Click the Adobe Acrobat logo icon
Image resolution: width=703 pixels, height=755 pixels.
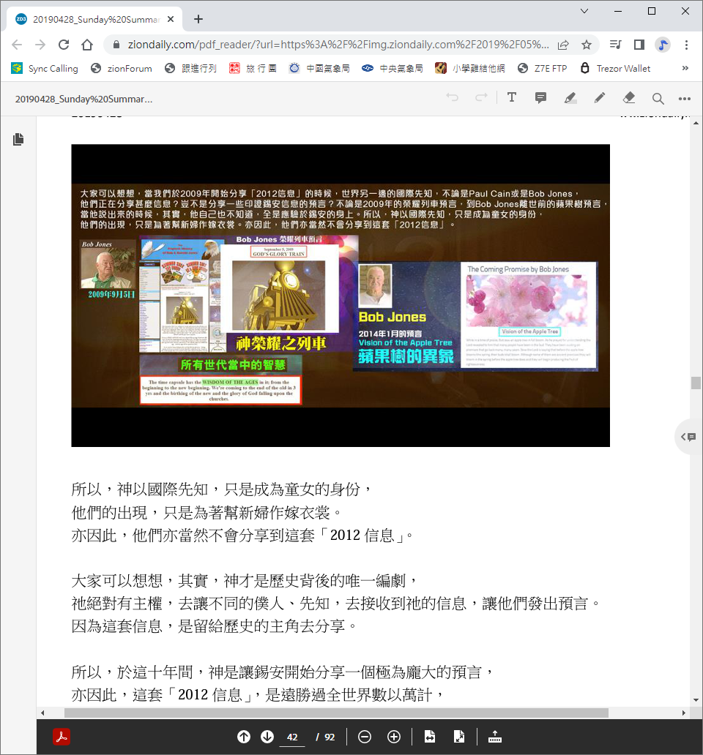point(62,737)
